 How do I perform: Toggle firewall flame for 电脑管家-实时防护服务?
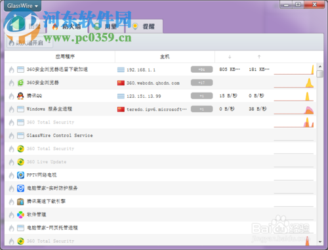coord(11,188)
